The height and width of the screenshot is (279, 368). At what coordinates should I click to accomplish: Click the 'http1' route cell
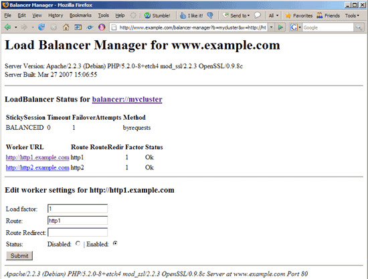click(77, 157)
